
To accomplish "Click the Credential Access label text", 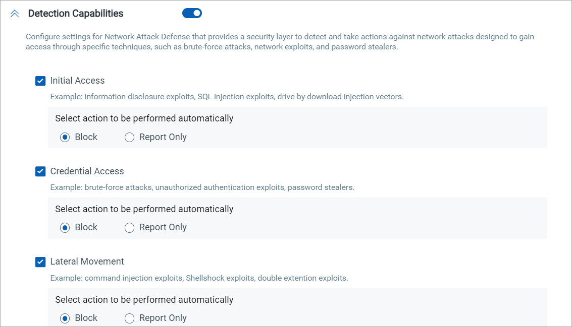I will (87, 171).
